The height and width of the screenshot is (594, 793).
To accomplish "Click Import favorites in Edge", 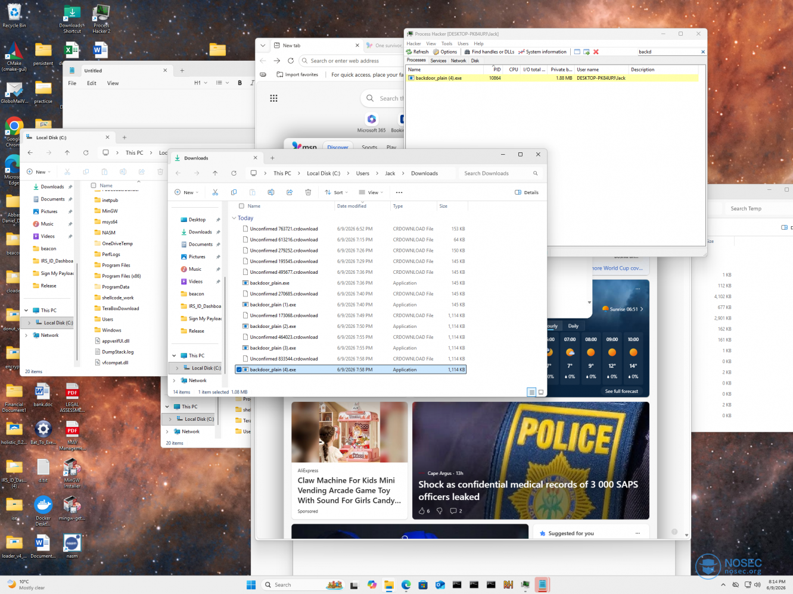I will 297,75.
